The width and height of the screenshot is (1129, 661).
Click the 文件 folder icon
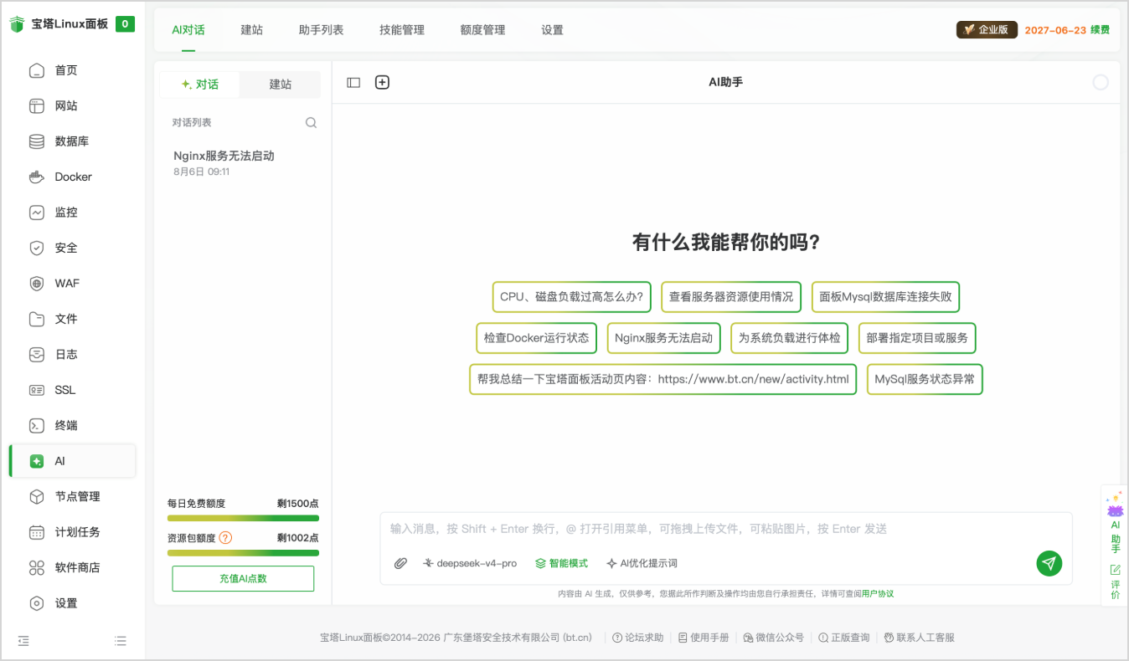37,319
